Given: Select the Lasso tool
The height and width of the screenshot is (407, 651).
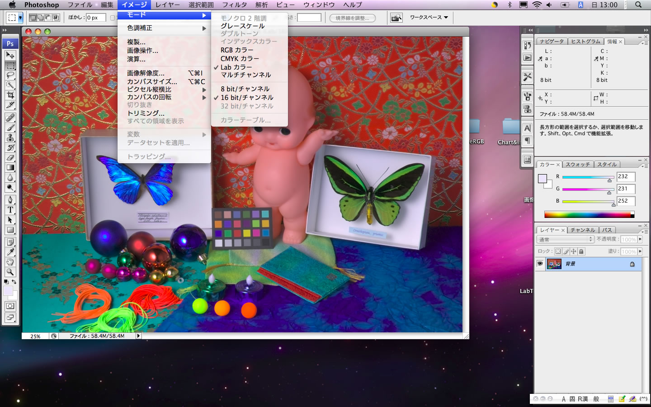Looking at the screenshot, I should tap(10, 75).
